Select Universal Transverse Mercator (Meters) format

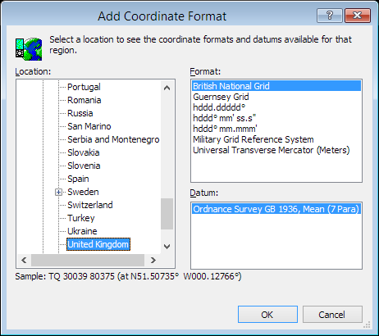pos(276,150)
